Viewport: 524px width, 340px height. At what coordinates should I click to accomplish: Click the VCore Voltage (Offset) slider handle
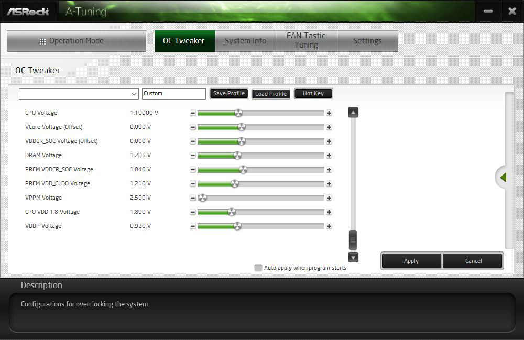[241, 127]
